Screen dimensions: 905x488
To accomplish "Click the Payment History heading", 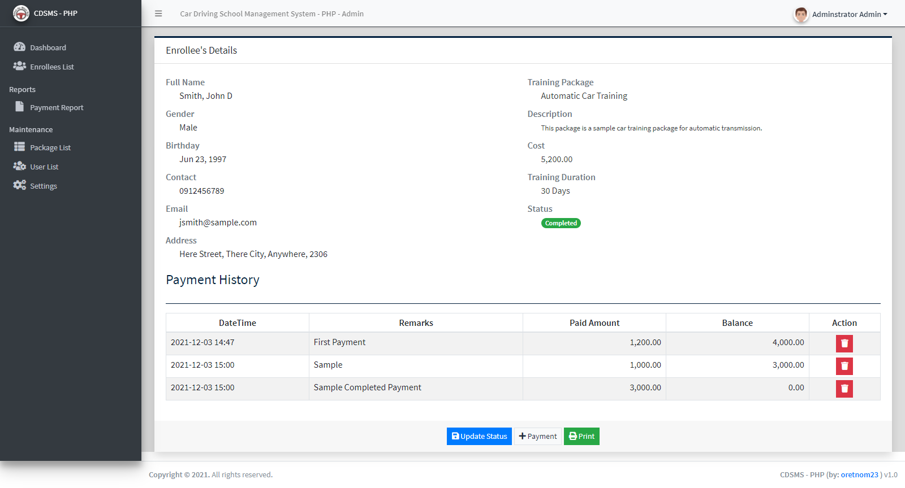I will 213,280.
